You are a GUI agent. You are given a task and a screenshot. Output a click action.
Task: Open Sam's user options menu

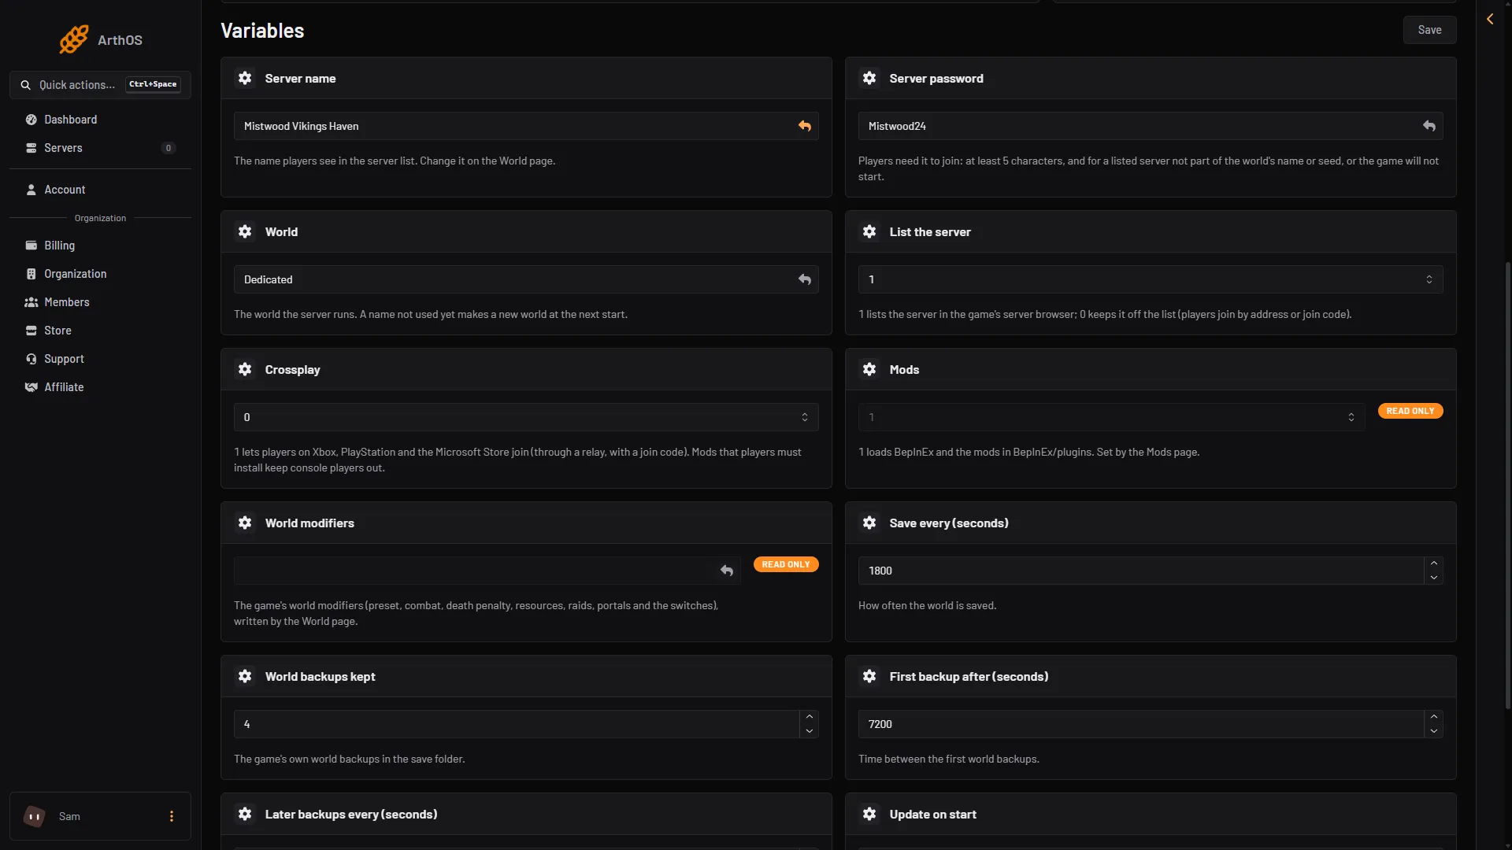tap(172, 816)
